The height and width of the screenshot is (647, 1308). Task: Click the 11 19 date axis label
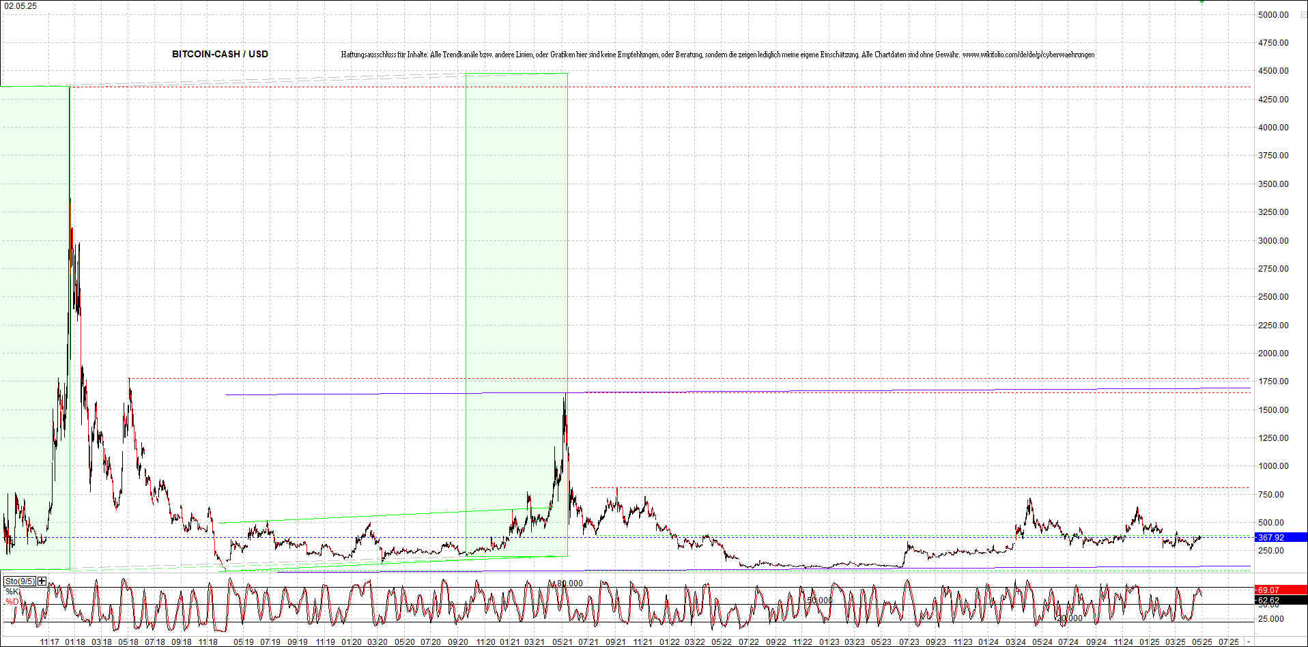tap(325, 642)
